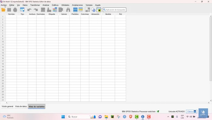Screen dimensions: 212x120
Task: Open the green Camtasia taskbar icon
Action: 136,117
